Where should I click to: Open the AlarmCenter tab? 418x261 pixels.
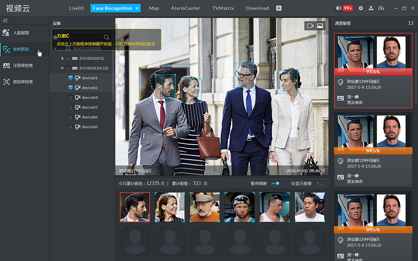tap(186, 8)
